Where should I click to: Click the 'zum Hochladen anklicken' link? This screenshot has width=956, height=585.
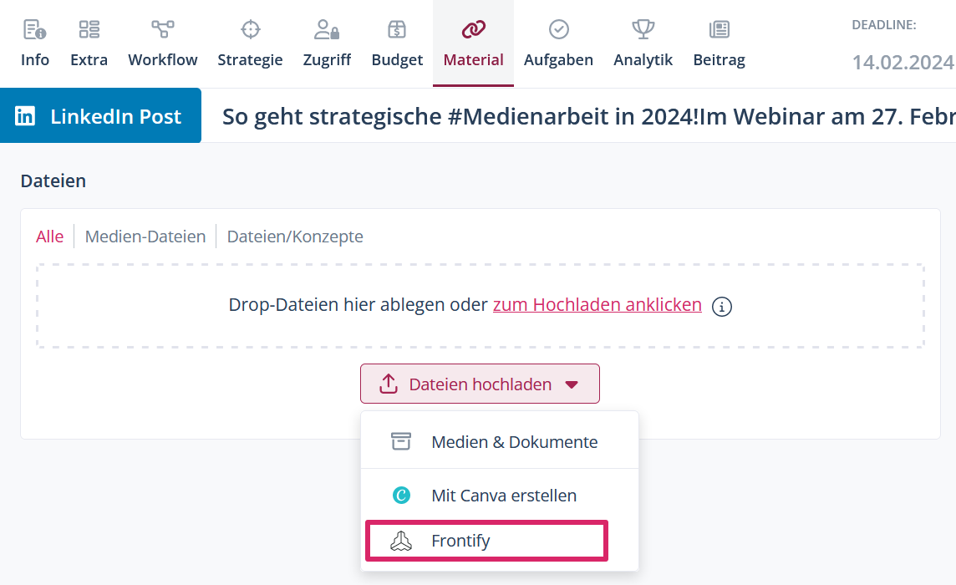[x=597, y=305]
